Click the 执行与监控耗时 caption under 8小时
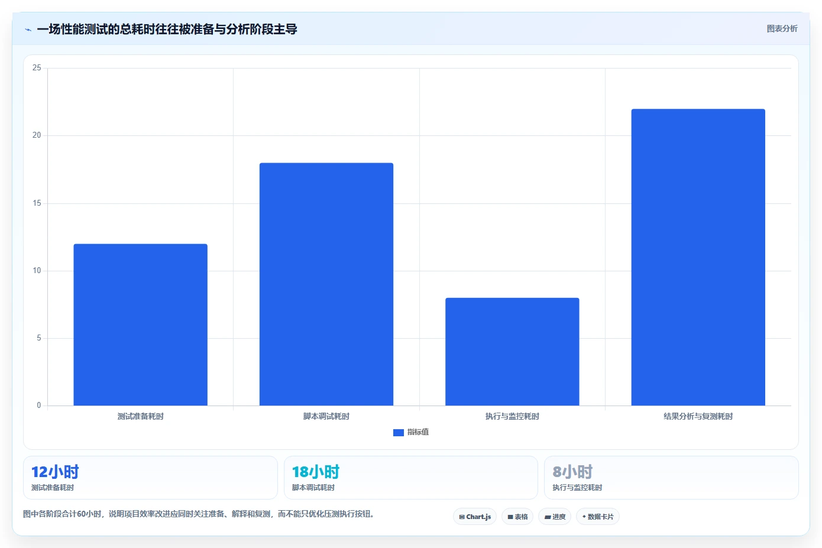 click(x=577, y=488)
